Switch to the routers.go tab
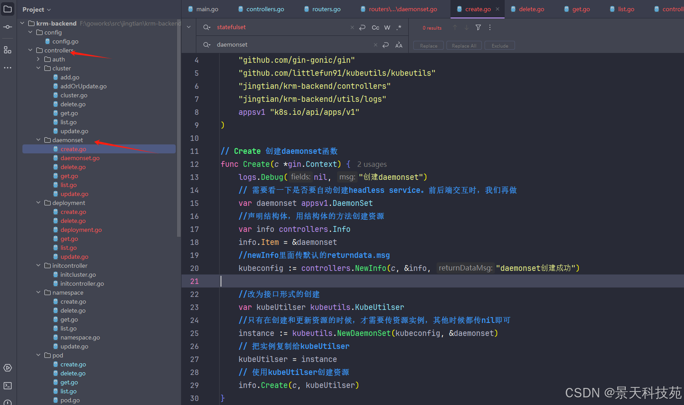 pos(322,9)
